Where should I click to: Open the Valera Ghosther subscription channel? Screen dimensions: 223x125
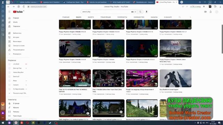[18, 73]
